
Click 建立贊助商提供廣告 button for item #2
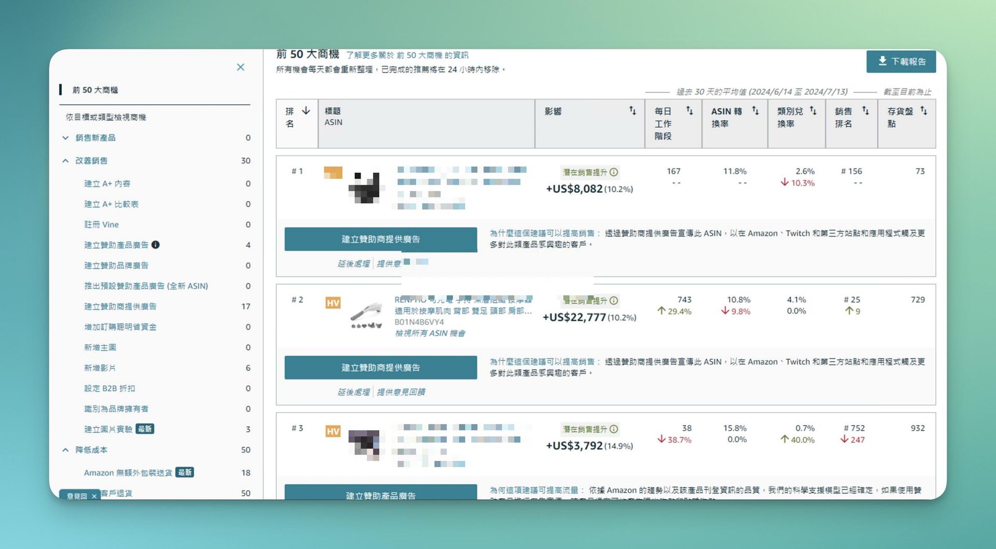point(380,368)
